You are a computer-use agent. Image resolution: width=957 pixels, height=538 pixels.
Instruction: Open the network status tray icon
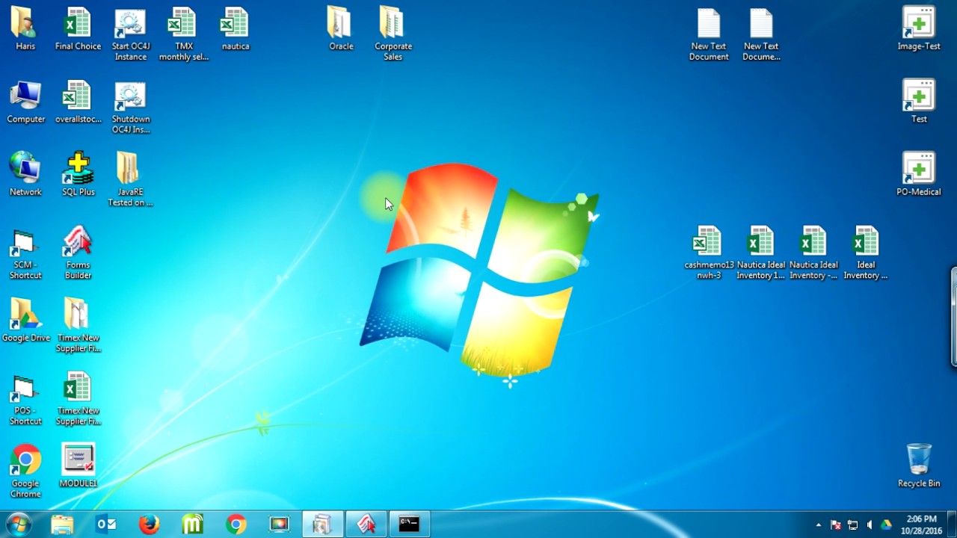852,525
